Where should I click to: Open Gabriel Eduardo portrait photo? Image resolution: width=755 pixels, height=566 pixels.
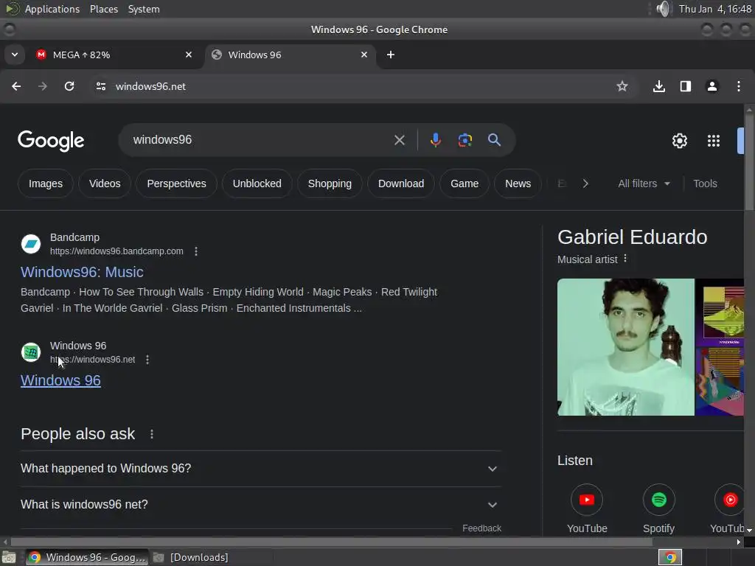click(625, 347)
